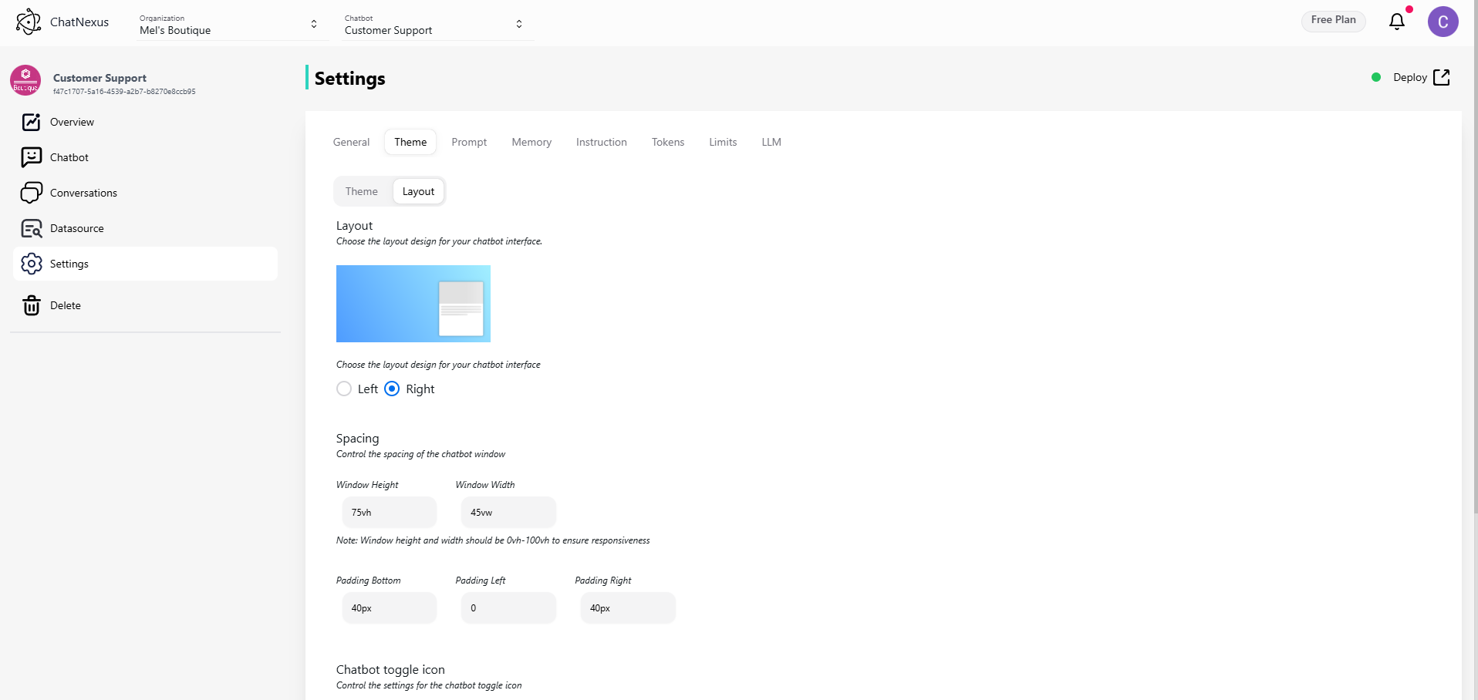
Task: Open the General settings tab
Action: [x=351, y=142]
